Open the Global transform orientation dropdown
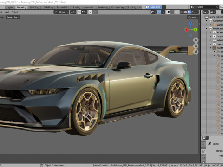Viewport: 223px width, 167px height. (x=61, y=12)
